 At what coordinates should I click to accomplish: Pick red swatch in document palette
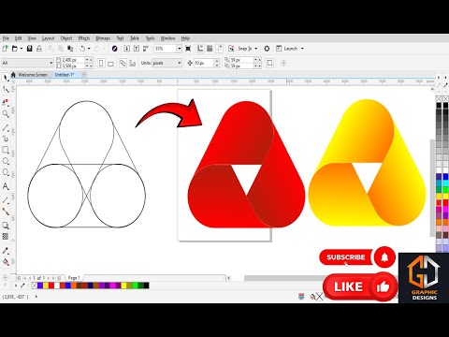tap(51, 286)
